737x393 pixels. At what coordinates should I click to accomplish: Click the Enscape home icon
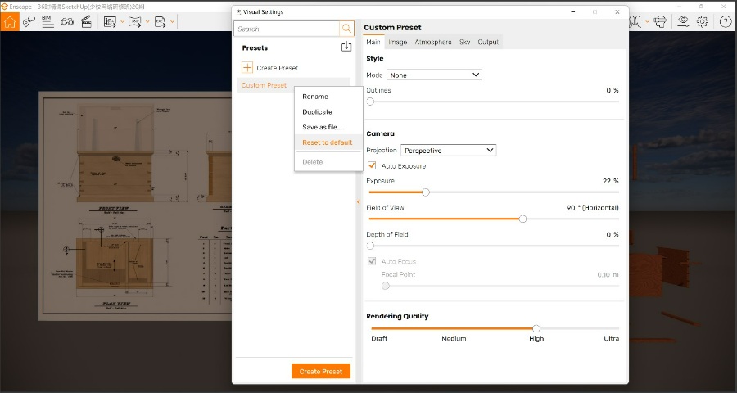coord(9,22)
